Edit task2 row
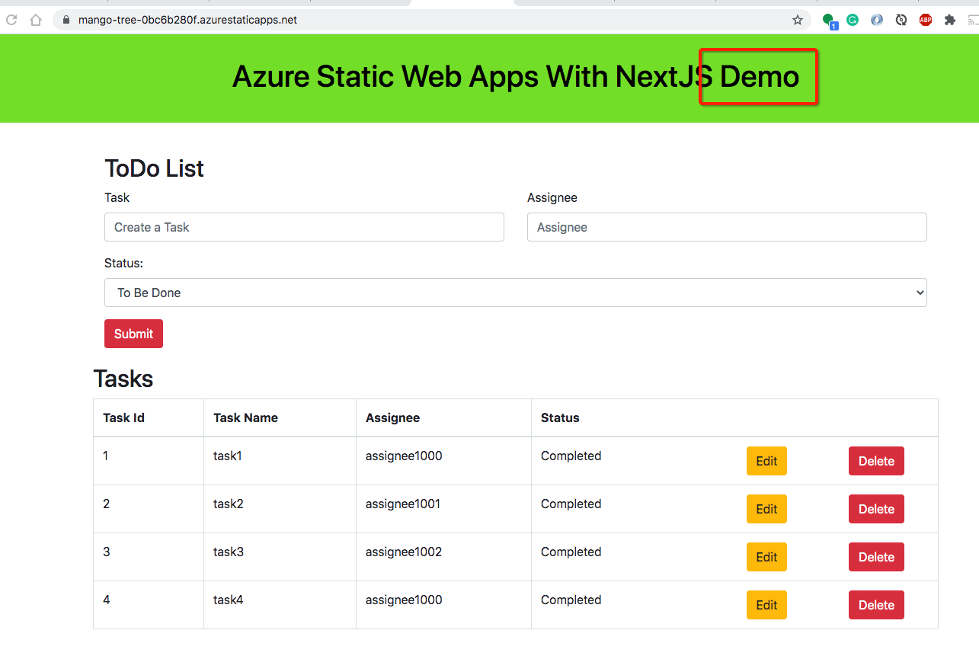Image resolution: width=979 pixels, height=659 pixels. [x=766, y=509]
